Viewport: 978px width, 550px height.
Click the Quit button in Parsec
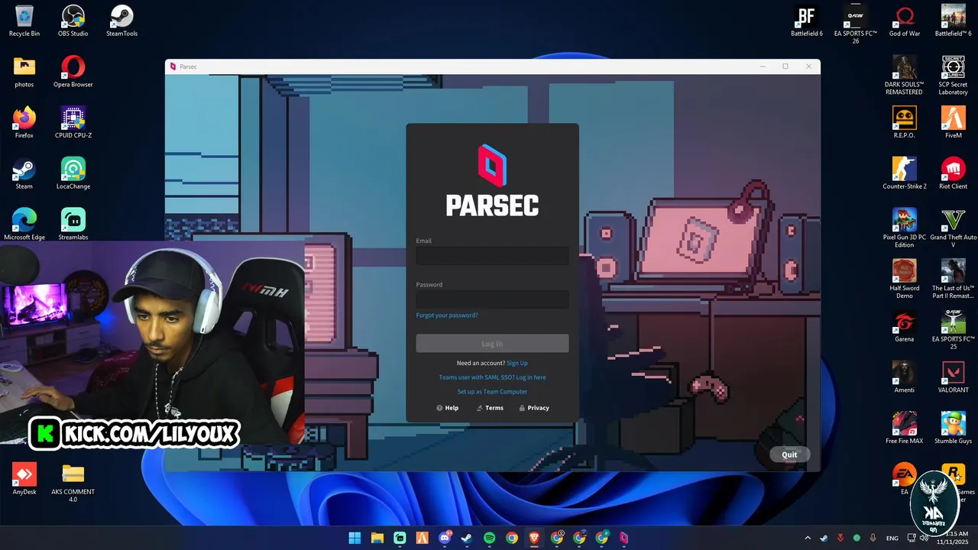[x=789, y=455]
